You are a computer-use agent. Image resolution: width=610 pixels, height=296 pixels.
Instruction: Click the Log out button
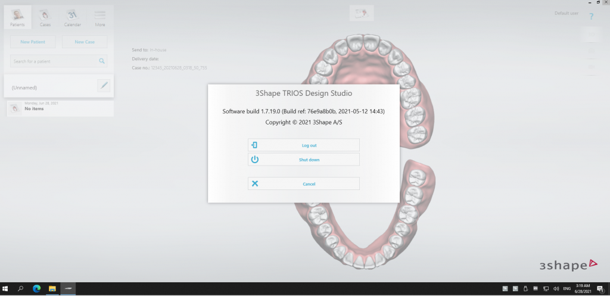[303, 145]
